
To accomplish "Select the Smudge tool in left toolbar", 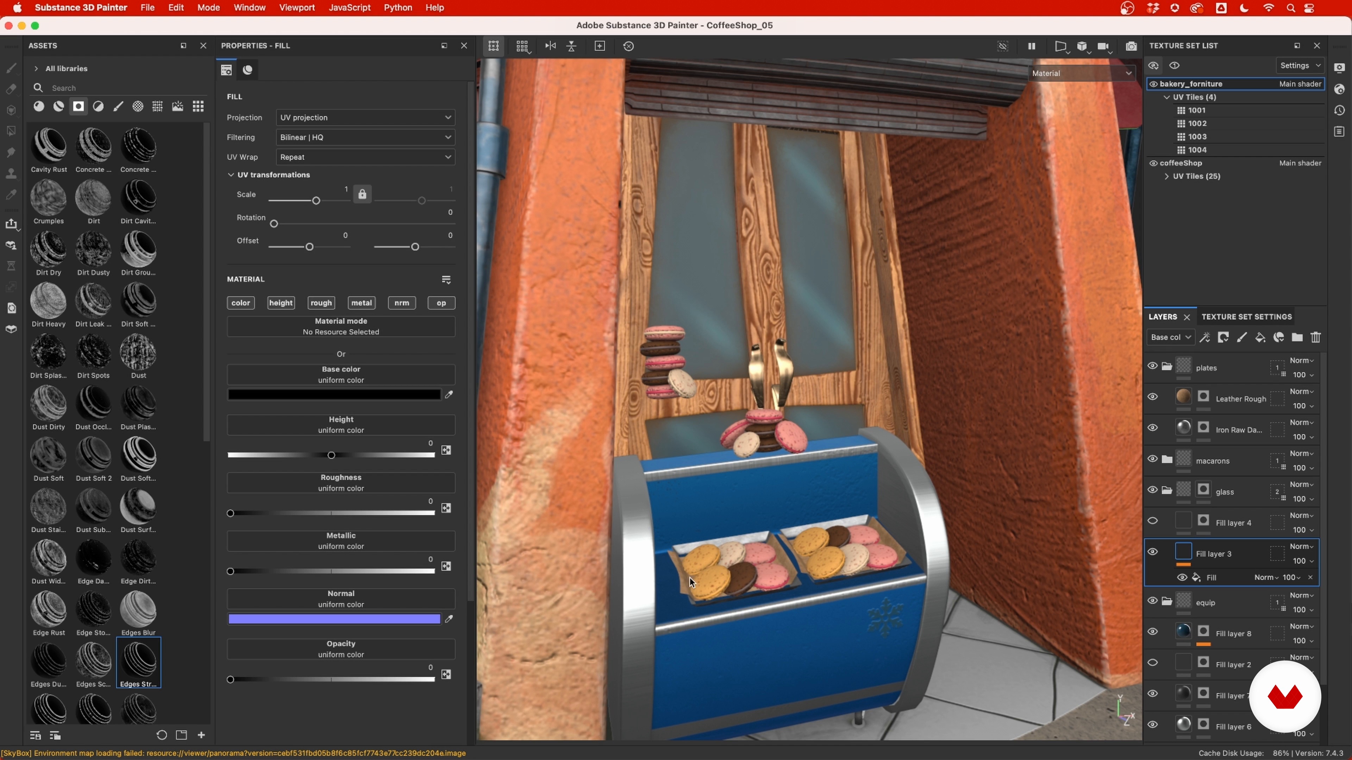I will tap(11, 152).
